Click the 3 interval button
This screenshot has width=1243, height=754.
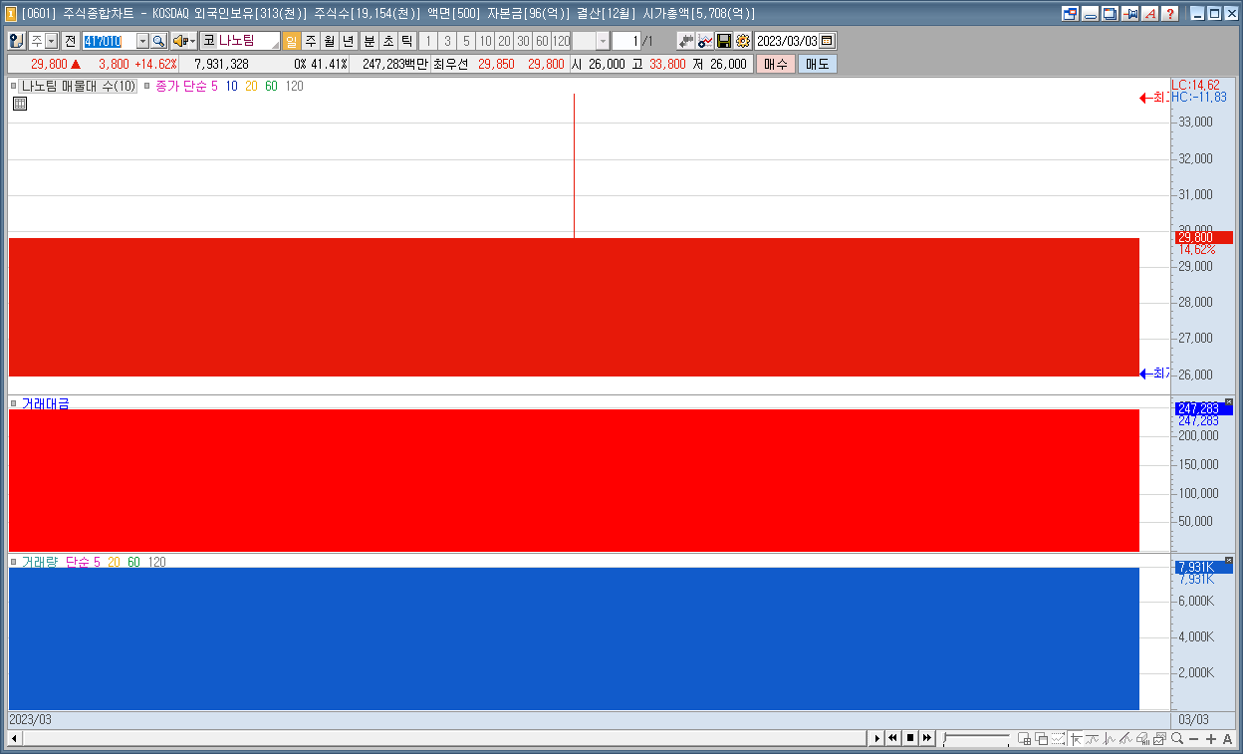(x=448, y=41)
